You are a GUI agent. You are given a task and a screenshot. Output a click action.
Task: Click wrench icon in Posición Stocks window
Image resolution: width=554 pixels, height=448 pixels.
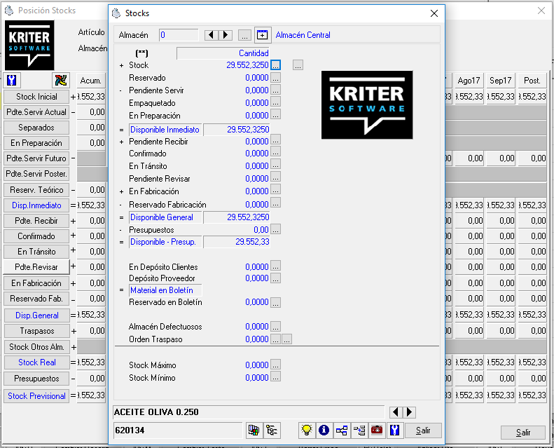pos(12,81)
